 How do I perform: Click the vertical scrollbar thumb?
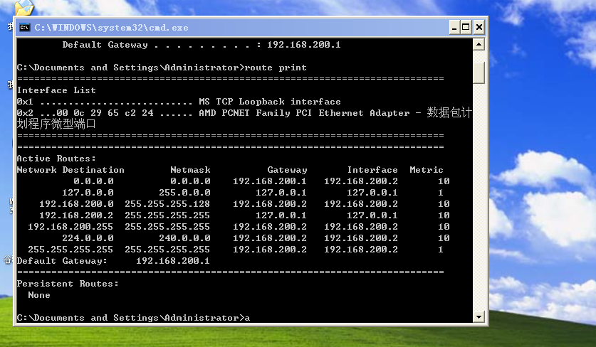click(x=479, y=73)
